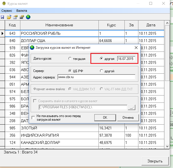Select the 'РОССИЙСКИЙ РУБЛЬ' table row
Screen dimensions: 173x168
coord(59,33)
